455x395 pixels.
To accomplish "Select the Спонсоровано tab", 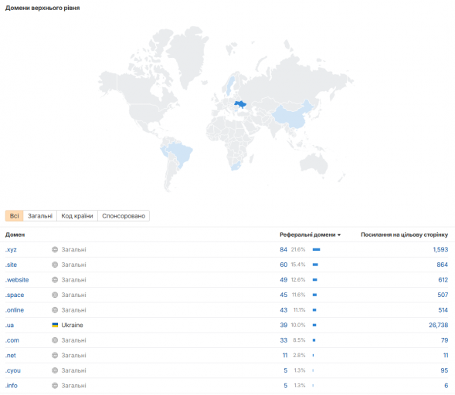I will (124, 216).
